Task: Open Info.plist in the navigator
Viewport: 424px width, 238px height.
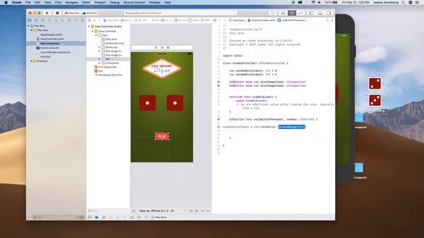Action: click(x=45, y=57)
